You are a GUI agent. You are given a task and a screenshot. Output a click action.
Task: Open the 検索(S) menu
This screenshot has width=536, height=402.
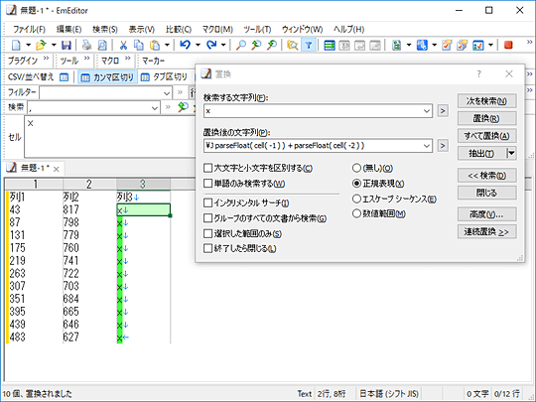pos(105,29)
